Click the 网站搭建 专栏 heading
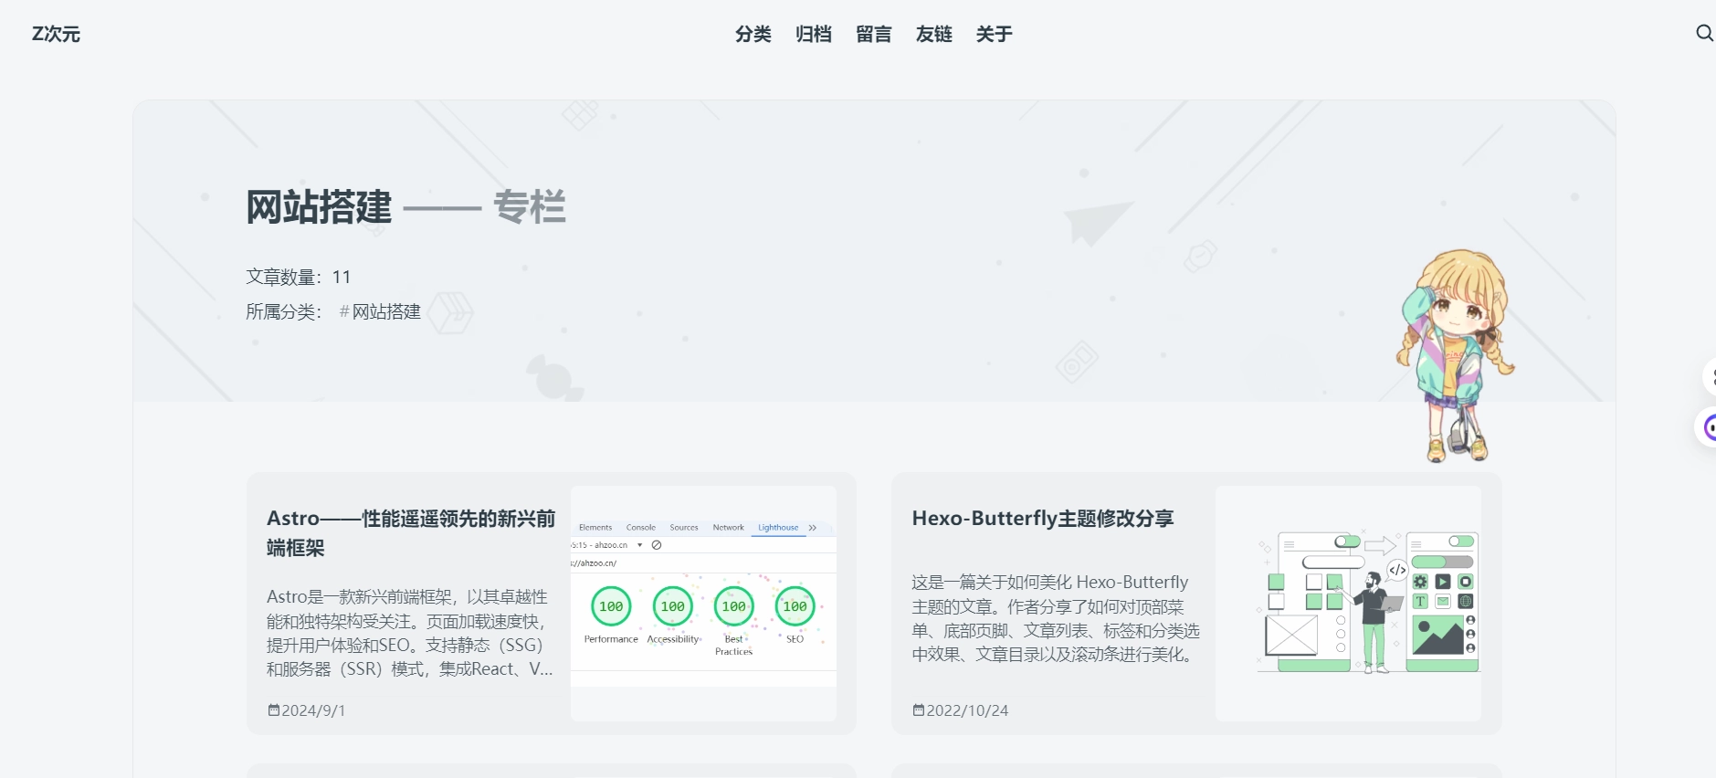This screenshot has width=1716, height=778. tap(405, 207)
